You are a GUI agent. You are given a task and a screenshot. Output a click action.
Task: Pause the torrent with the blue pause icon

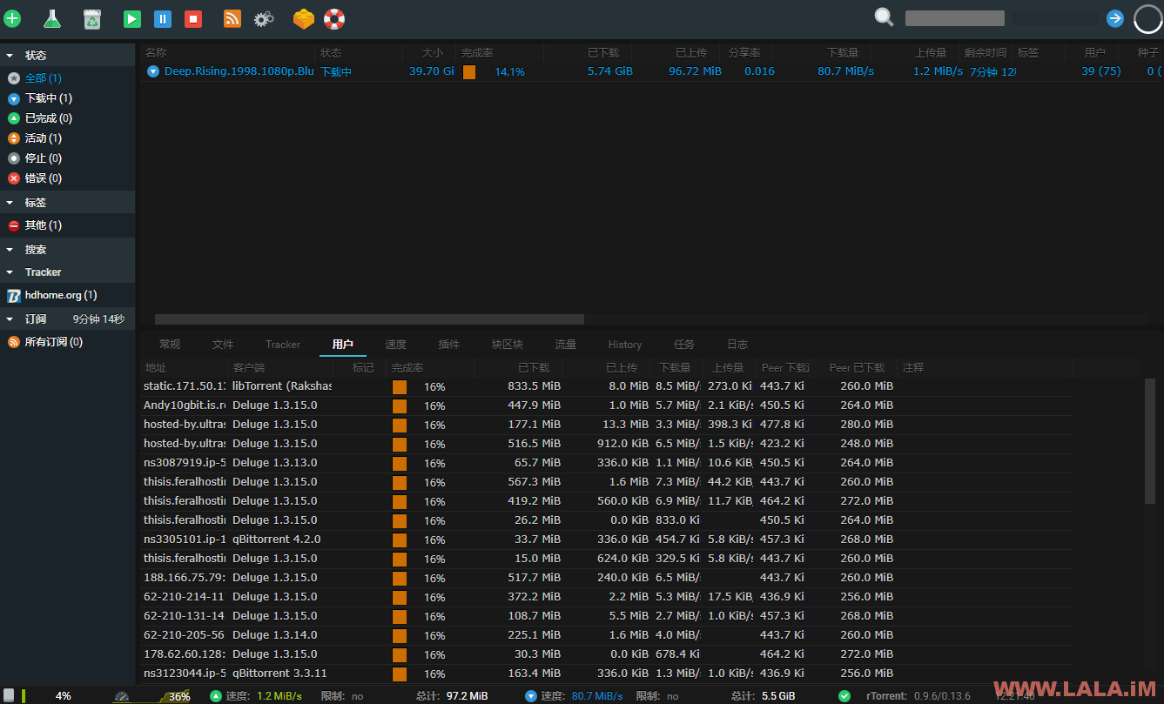[163, 18]
